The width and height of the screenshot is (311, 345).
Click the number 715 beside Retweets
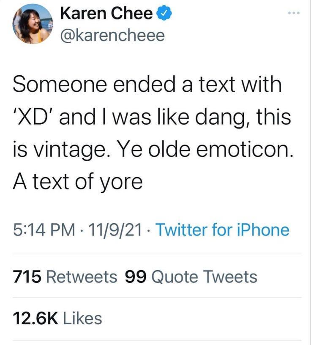[x=27, y=277]
